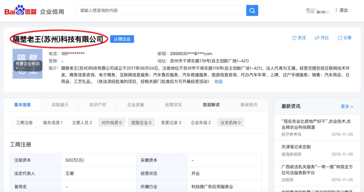Click legal representative name 王潮
This screenshot has width=364, height=192.
click(x=69, y=173)
